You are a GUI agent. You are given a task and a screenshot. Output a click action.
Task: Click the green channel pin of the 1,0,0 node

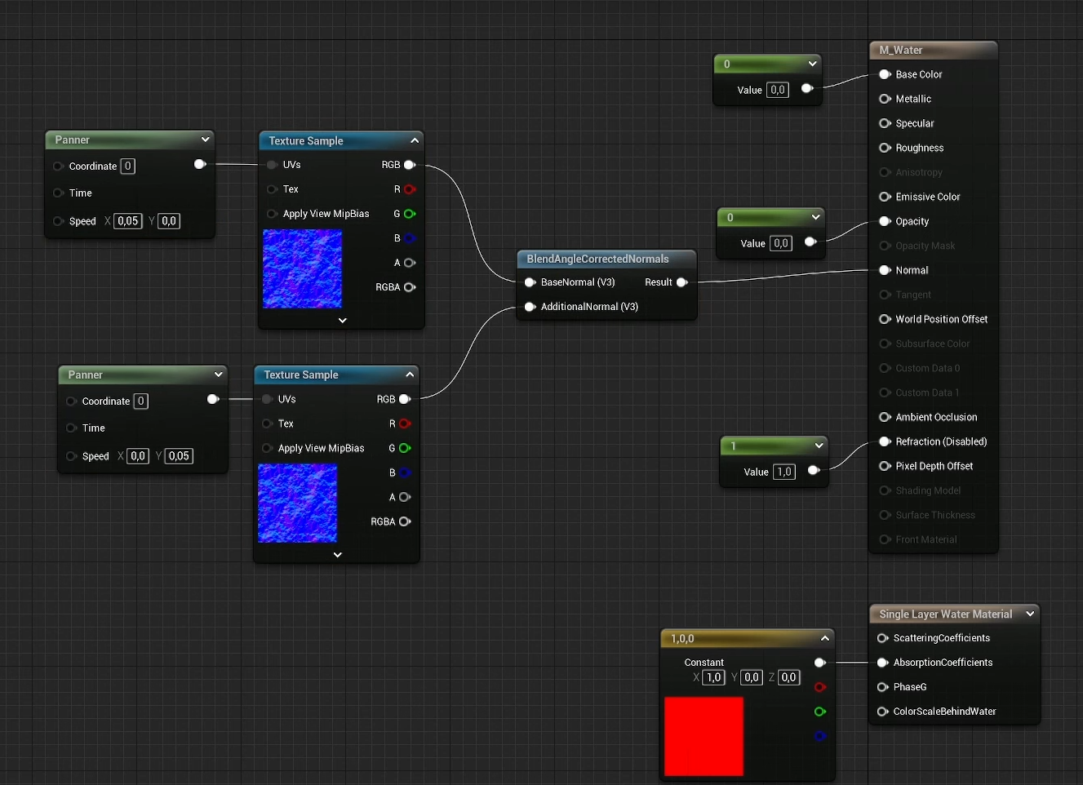click(x=820, y=712)
